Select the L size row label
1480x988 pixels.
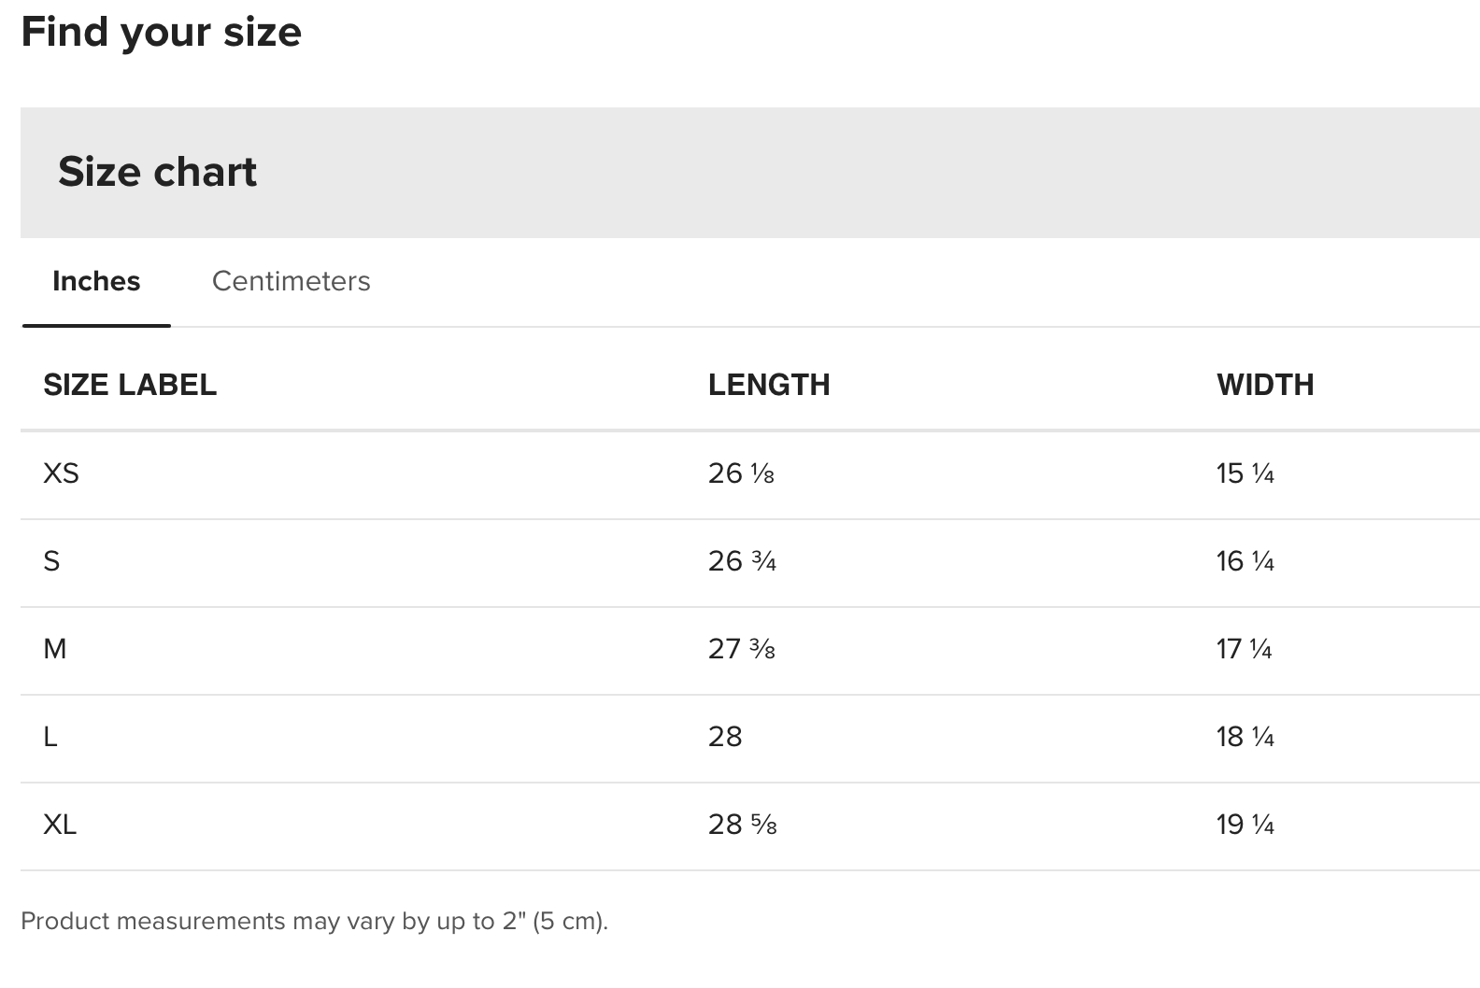pos(50,737)
